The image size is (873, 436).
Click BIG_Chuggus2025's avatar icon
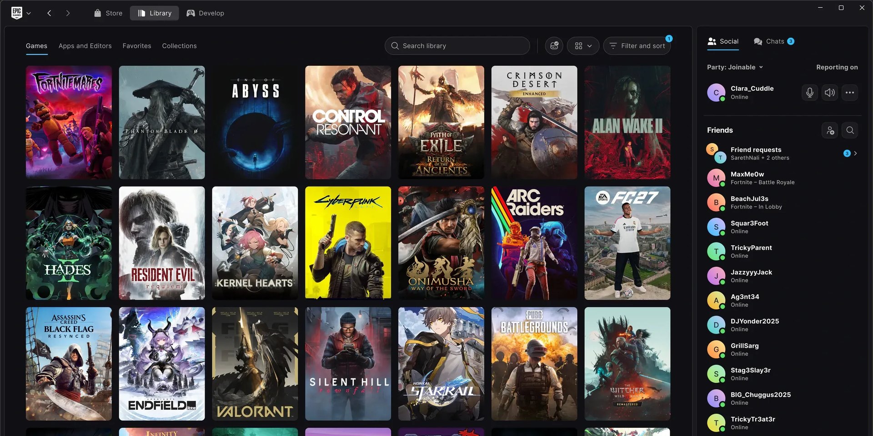pyautogui.click(x=716, y=399)
